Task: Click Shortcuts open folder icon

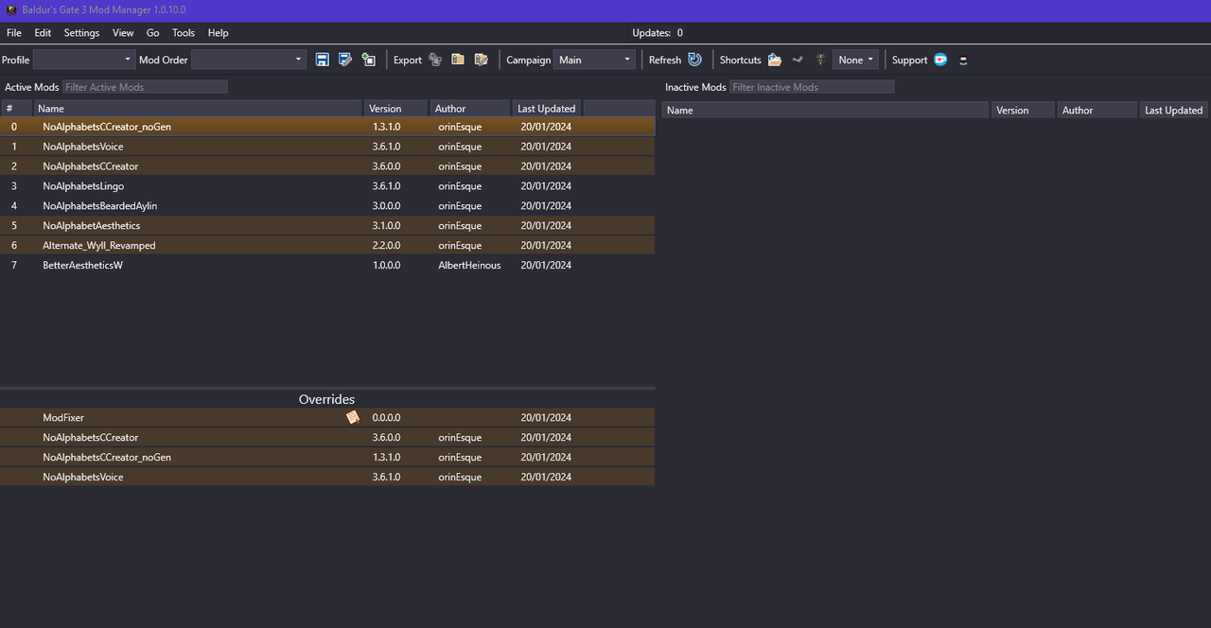Action: pyautogui.click(x=775, y=60)
